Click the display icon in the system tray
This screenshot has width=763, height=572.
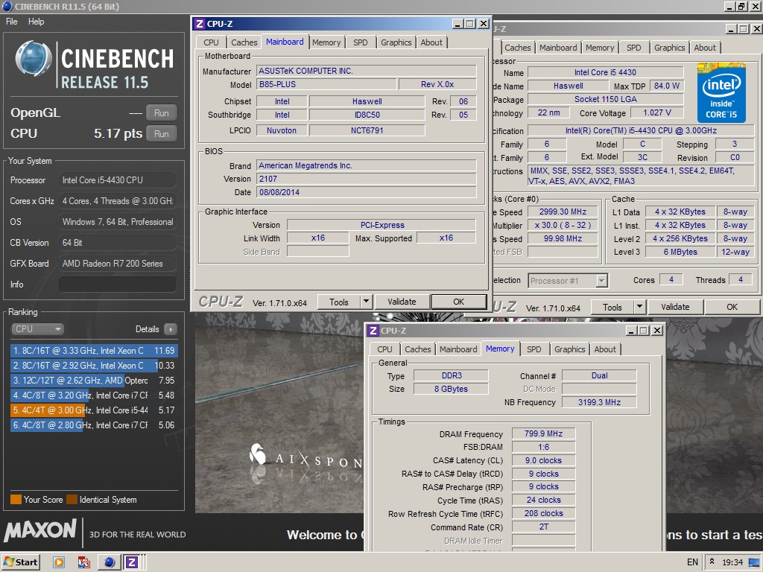pos(754,562)
